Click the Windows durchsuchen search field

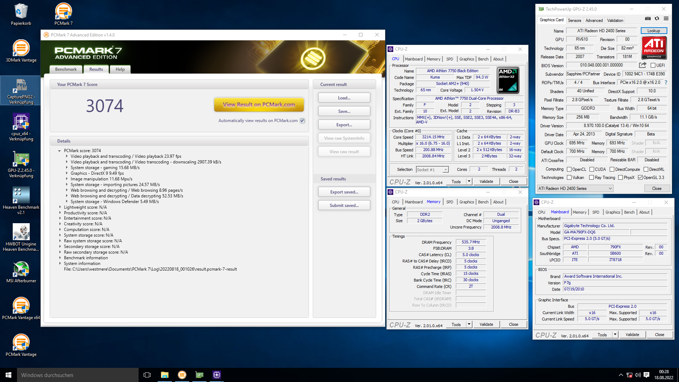78,375
